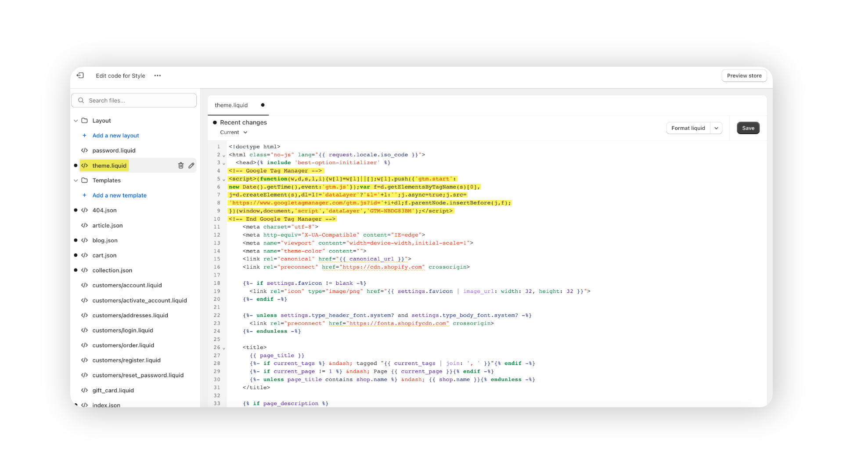This screenshot has width=843, height=474.
Task: Fold the title block on line 26
Action: pos(224,348)
